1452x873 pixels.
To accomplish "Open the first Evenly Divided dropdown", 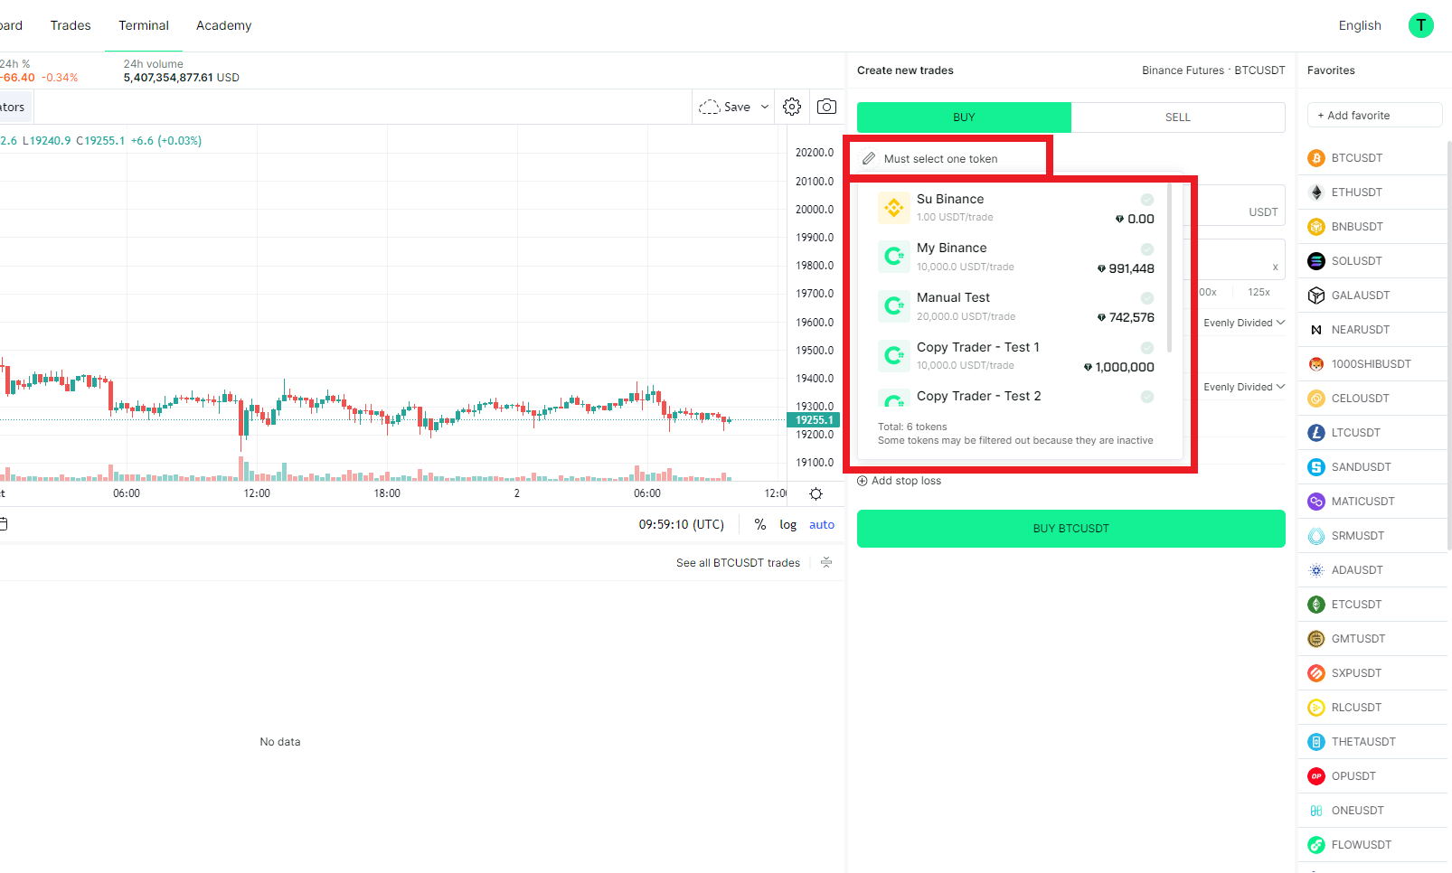I will coord(1244,323).
